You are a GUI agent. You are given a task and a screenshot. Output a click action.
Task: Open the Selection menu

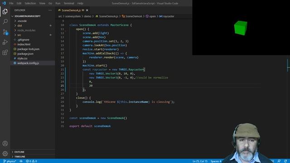tap(30, 3)
